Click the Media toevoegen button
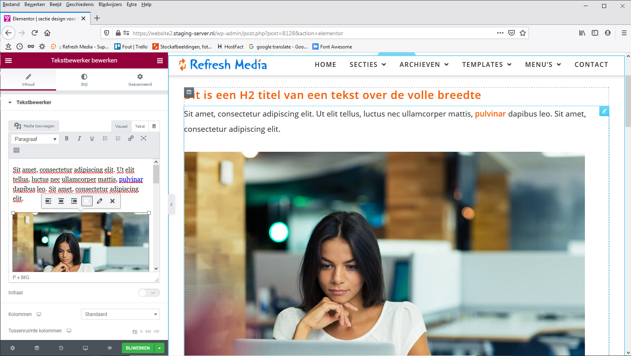 click(x=34, y=126)
